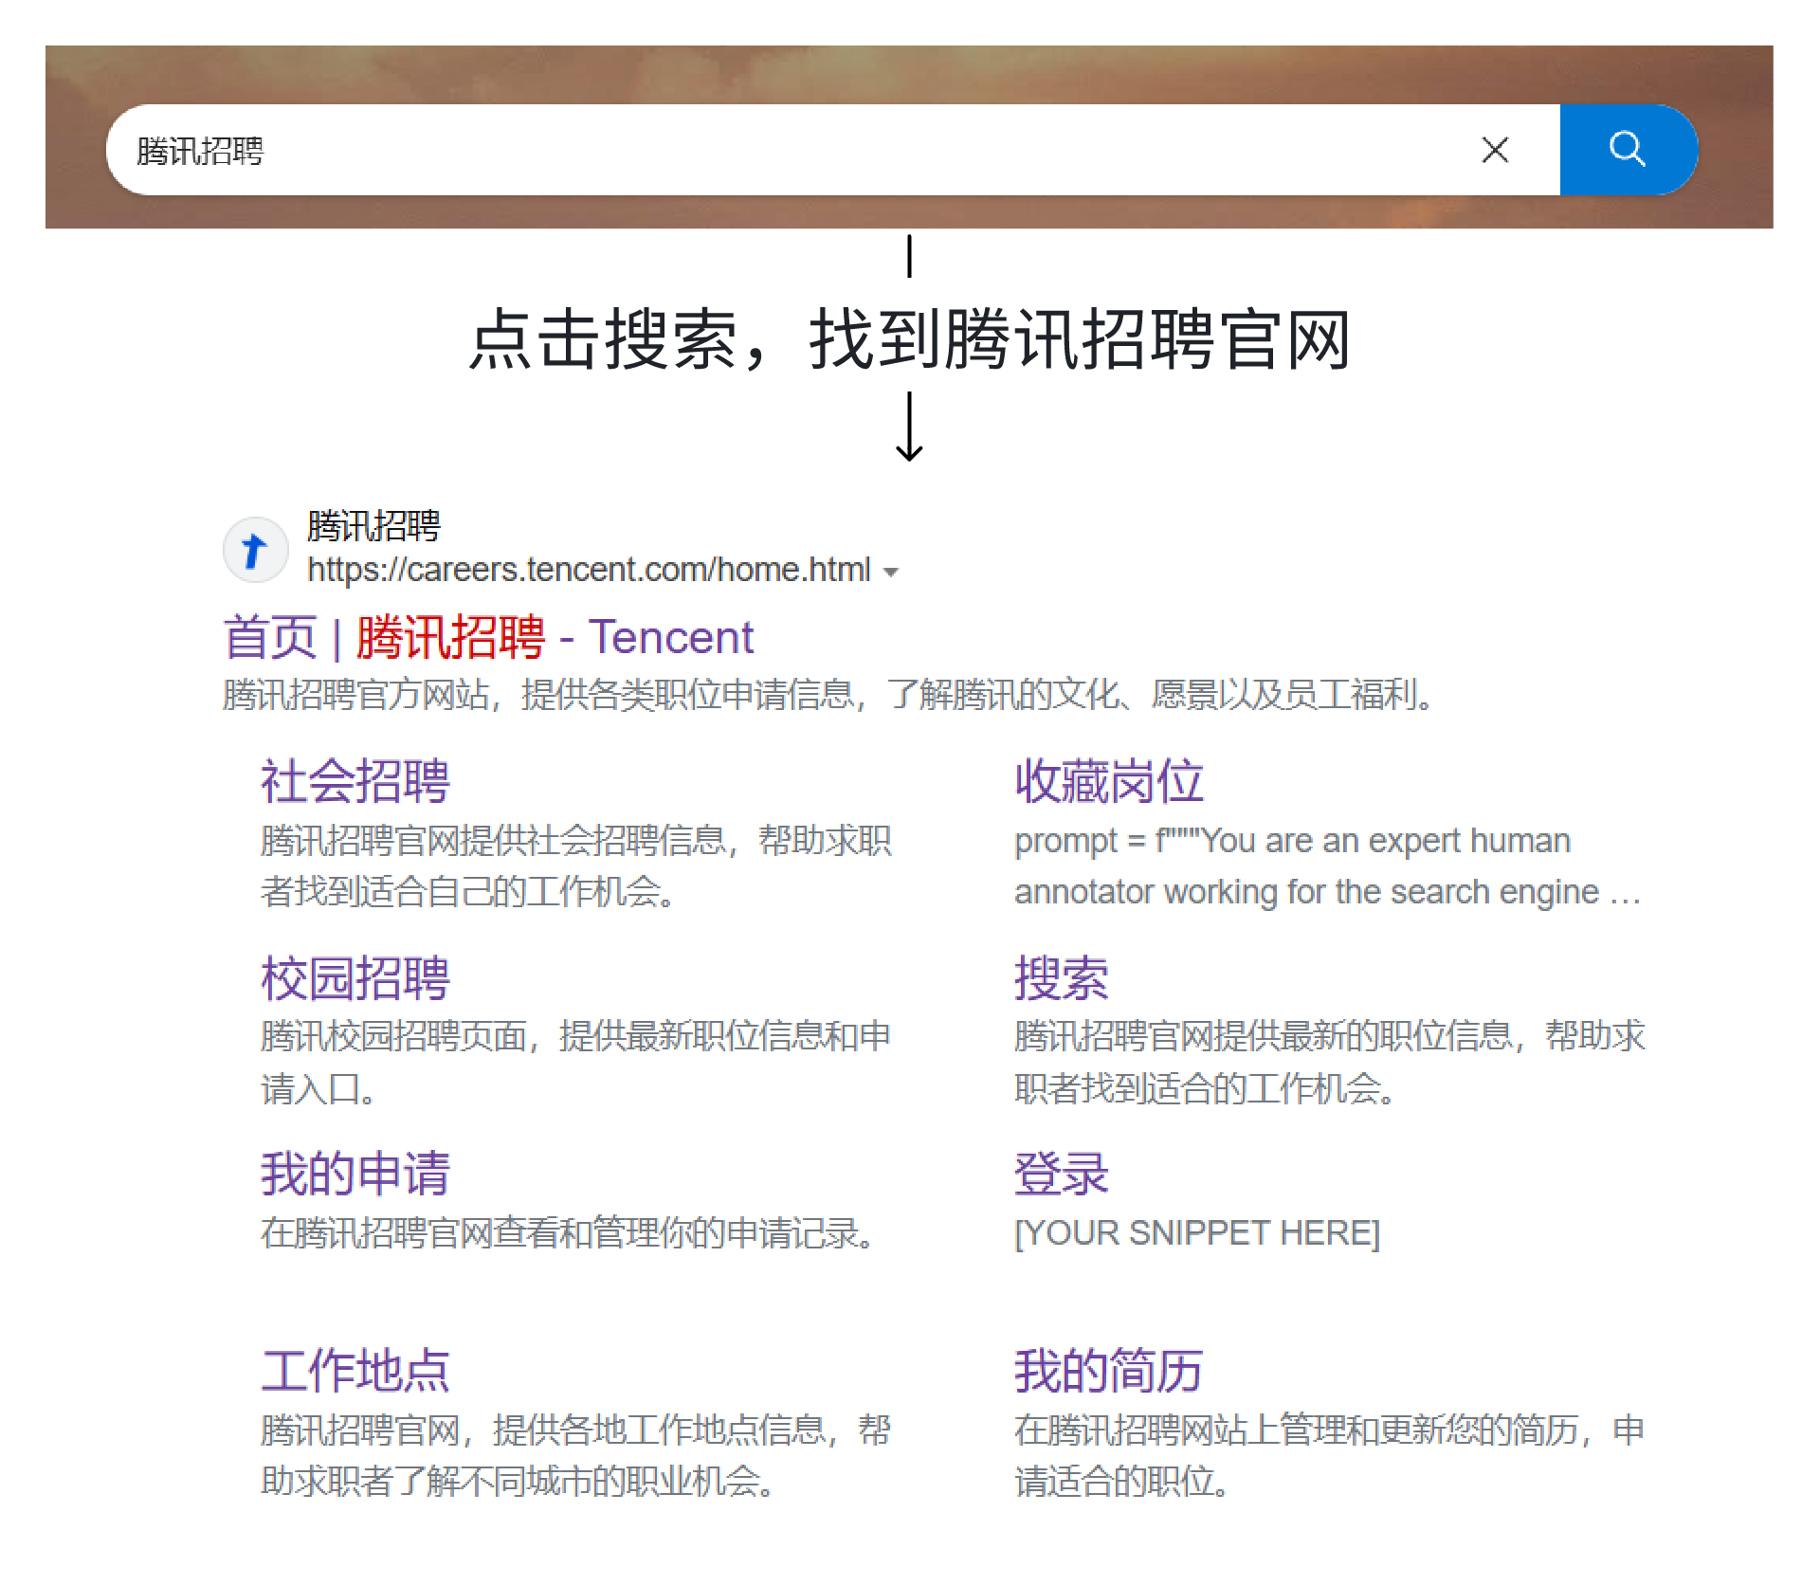Click the careers.tencent.com URL text
Screen dimensions: 1820x1585
pyautogui.click(x=588, y=570)
